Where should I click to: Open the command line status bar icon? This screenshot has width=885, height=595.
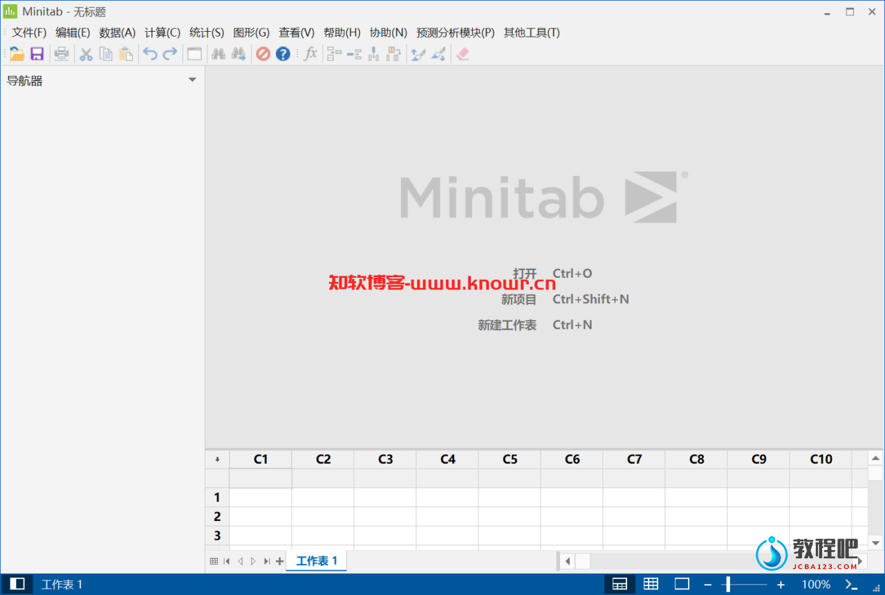point(852,585)
